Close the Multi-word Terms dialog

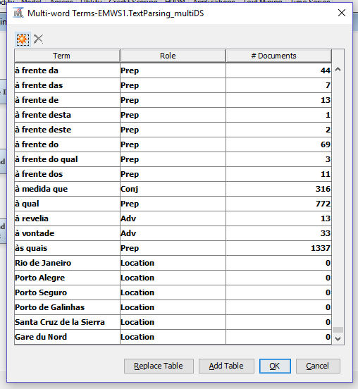click(342, 13)
